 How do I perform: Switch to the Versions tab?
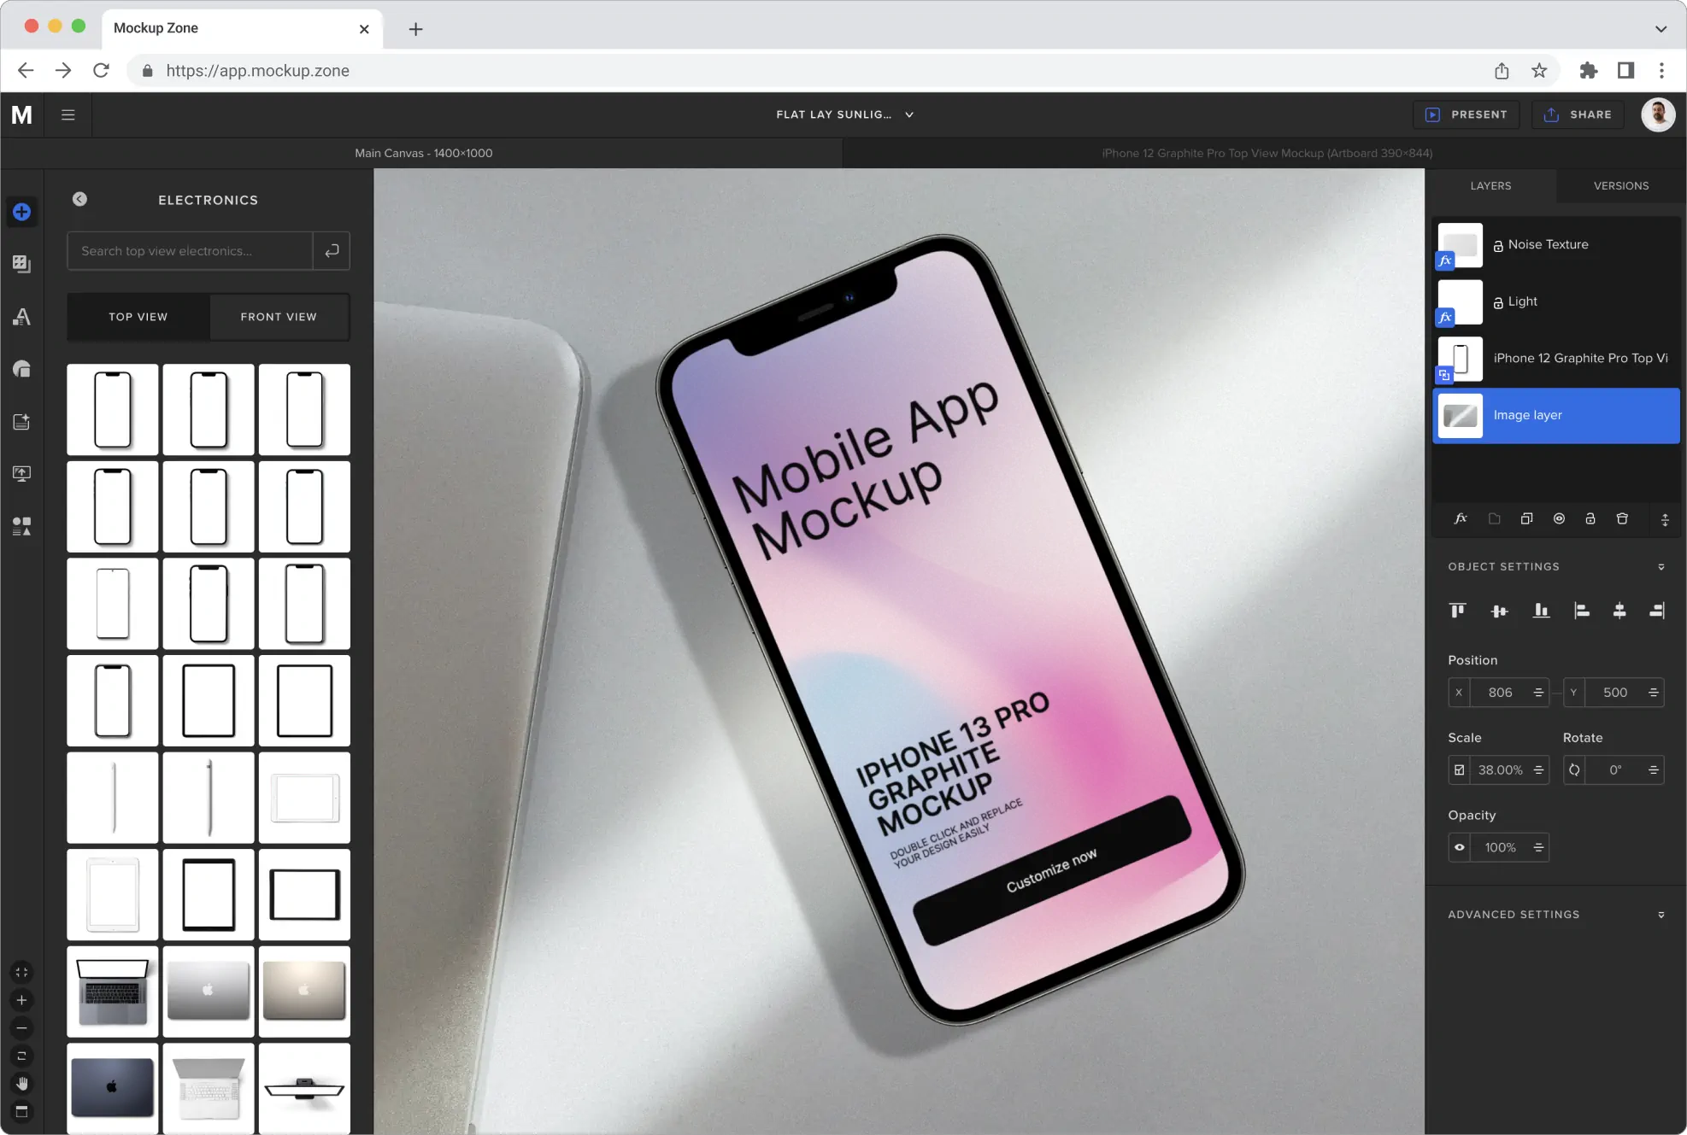click(1620, 185)
